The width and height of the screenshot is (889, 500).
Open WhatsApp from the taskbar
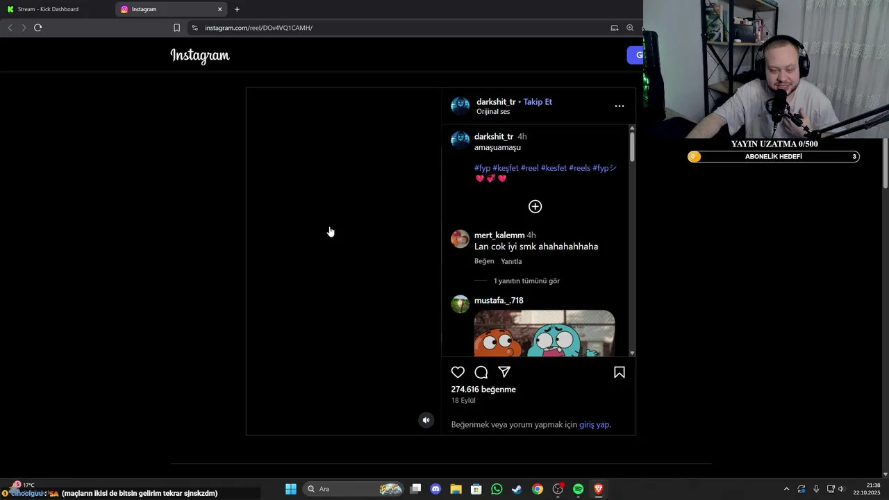497,489
